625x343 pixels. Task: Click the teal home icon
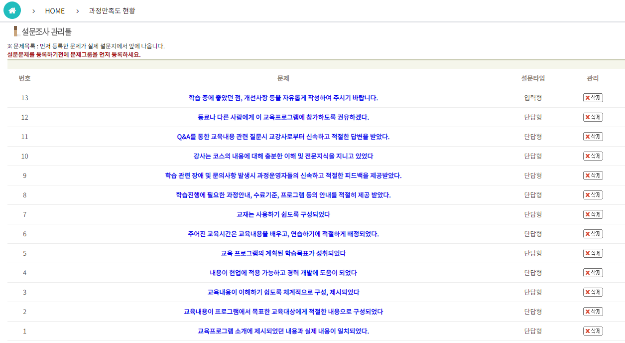click(x=12, y=10)
